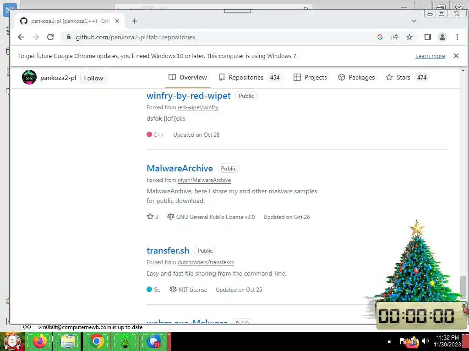
Task: Open File Explorer from the taskbar
Action: tap(68, 341)
